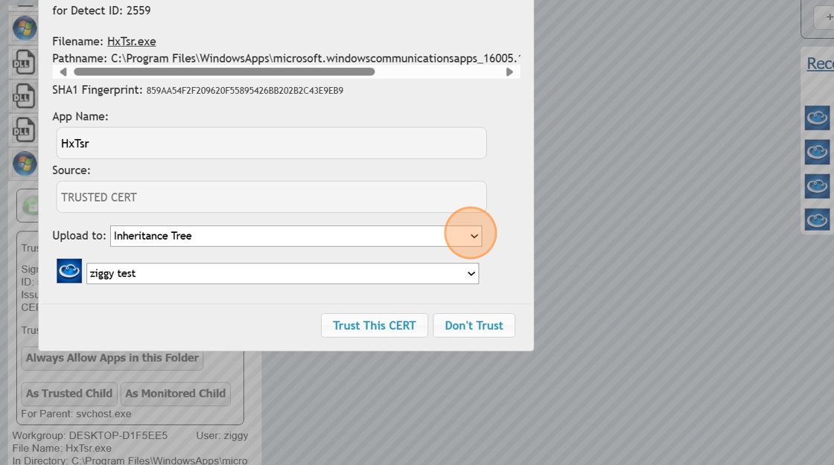Click the Don't Trust button
Screen dimensions: 834x465
[474, 326]
